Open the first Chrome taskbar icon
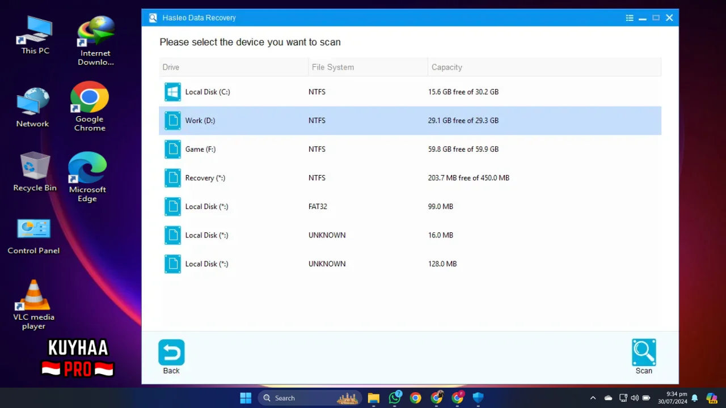This screenshot has width=726, height=408. pos(416,398)
